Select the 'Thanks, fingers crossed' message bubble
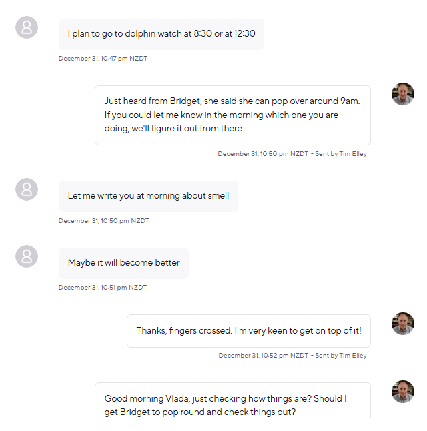Screen dimensions: 427x431 coord(248,330)
